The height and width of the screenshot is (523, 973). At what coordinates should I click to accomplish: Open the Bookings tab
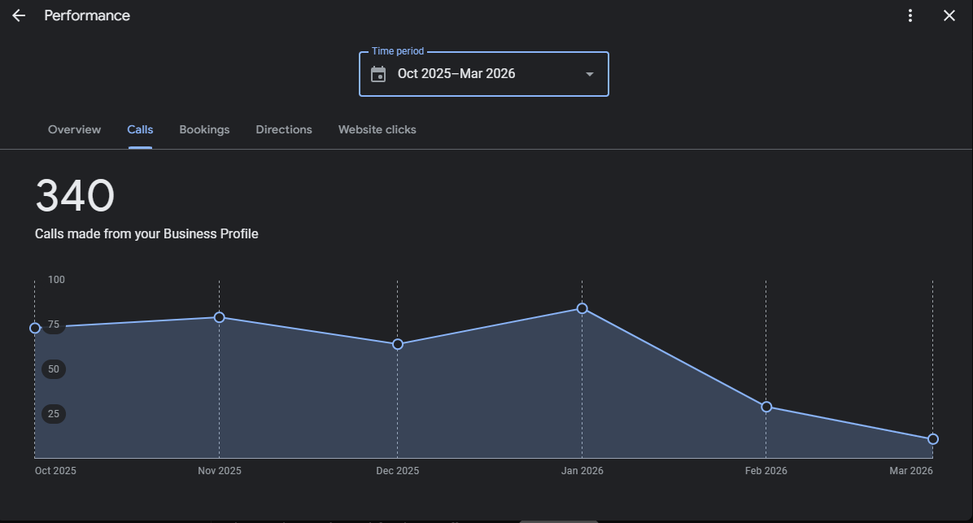204,129
